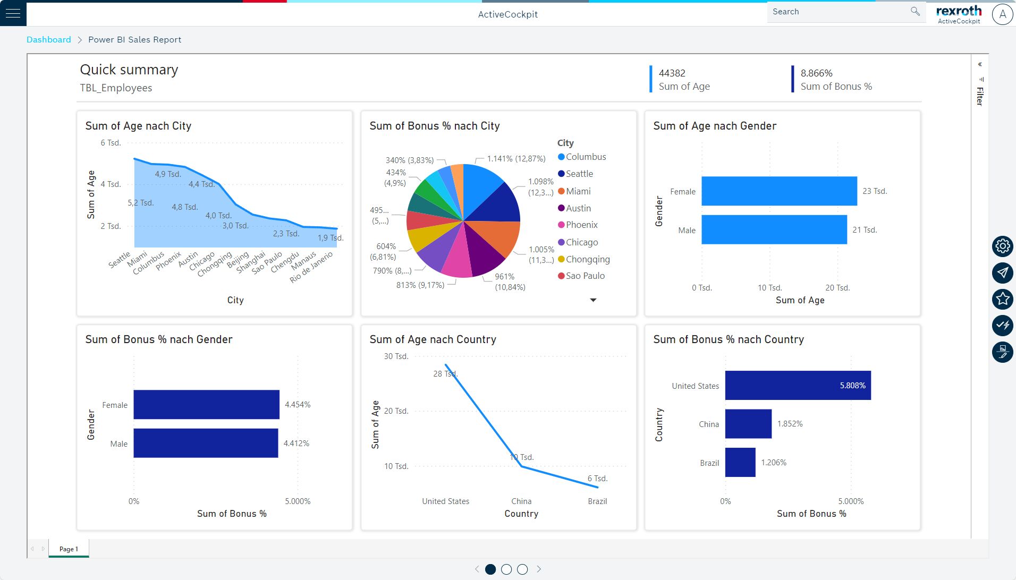Click the ActiveCockpit header title

click(x=508, y=14)
